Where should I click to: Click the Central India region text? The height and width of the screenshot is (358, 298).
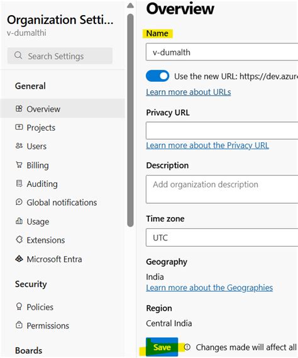point(169,323)
